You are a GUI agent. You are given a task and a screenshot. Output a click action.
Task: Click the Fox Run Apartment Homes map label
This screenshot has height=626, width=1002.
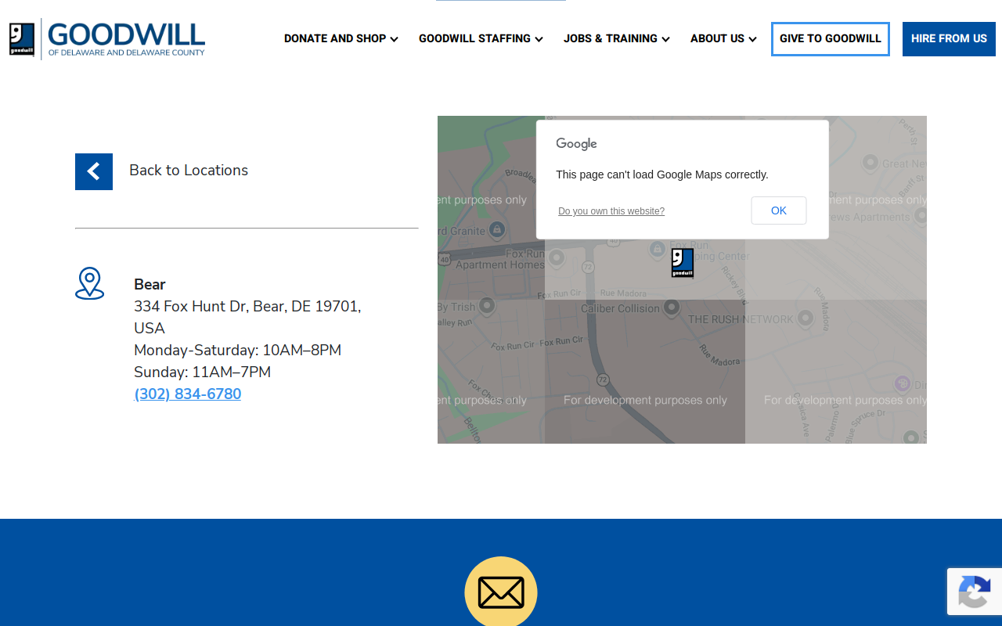tap(499, 259)
